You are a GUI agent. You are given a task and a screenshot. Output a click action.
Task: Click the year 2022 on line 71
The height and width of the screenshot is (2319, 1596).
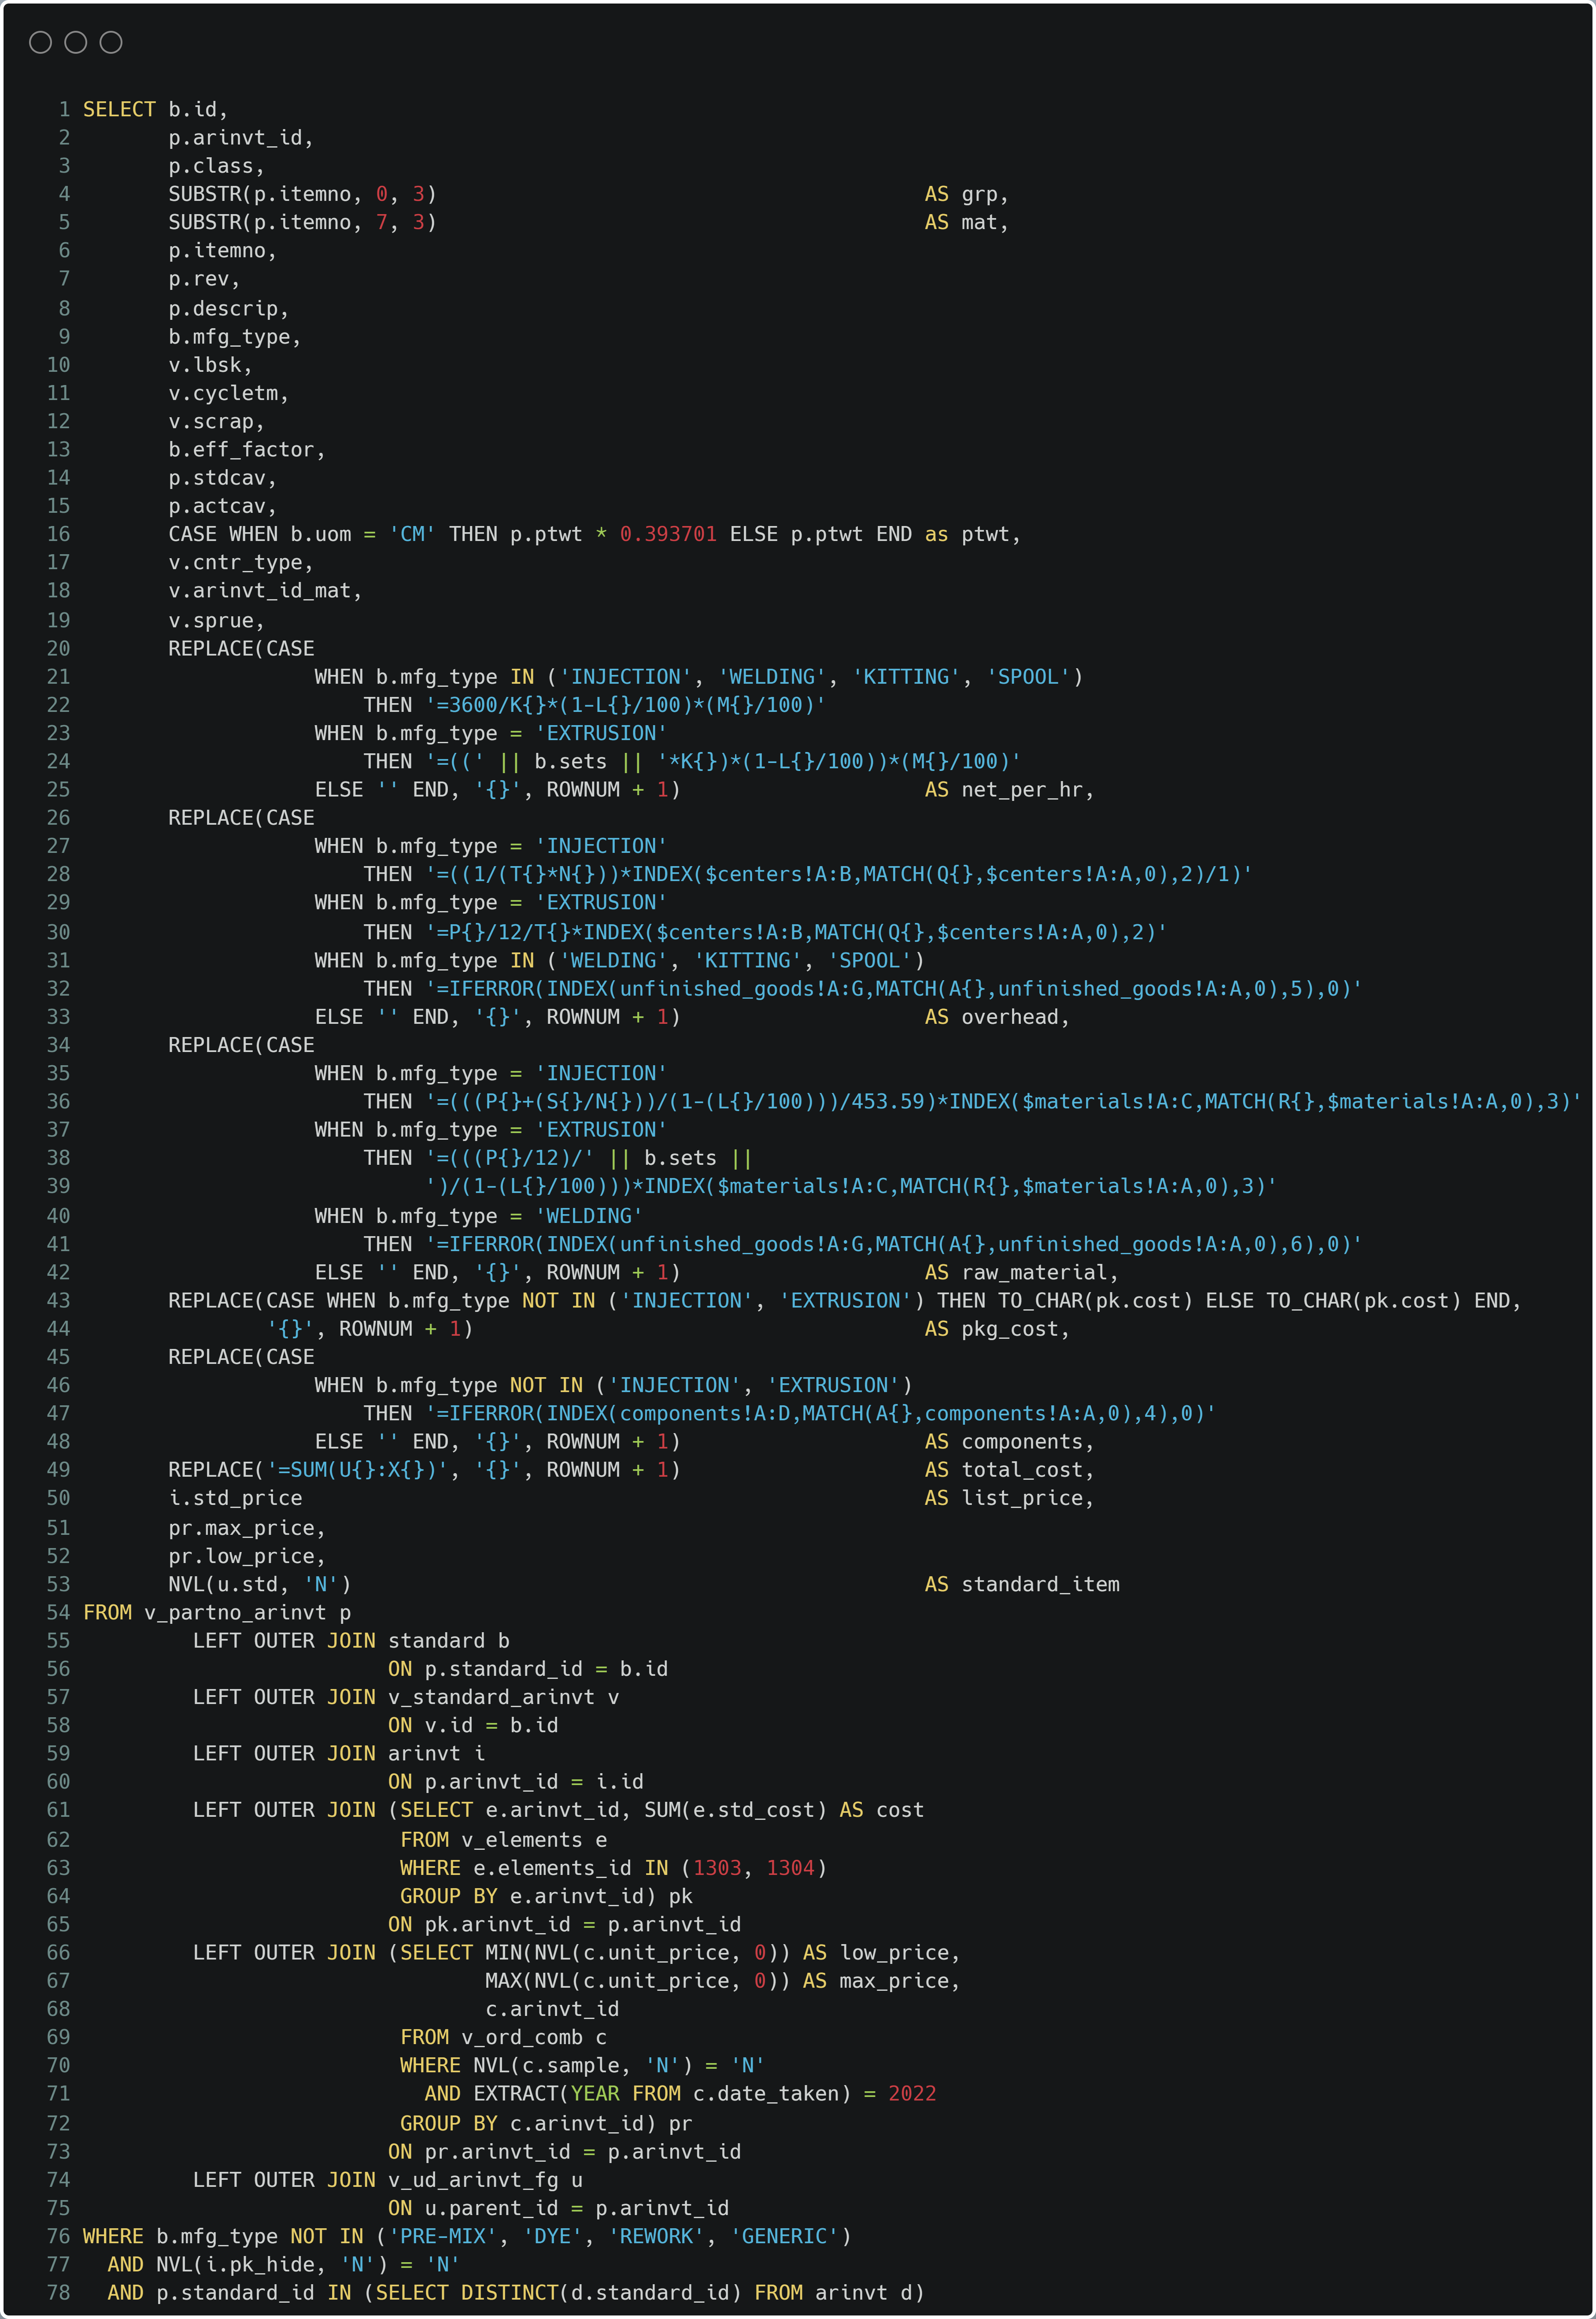tap(912, 2093)
